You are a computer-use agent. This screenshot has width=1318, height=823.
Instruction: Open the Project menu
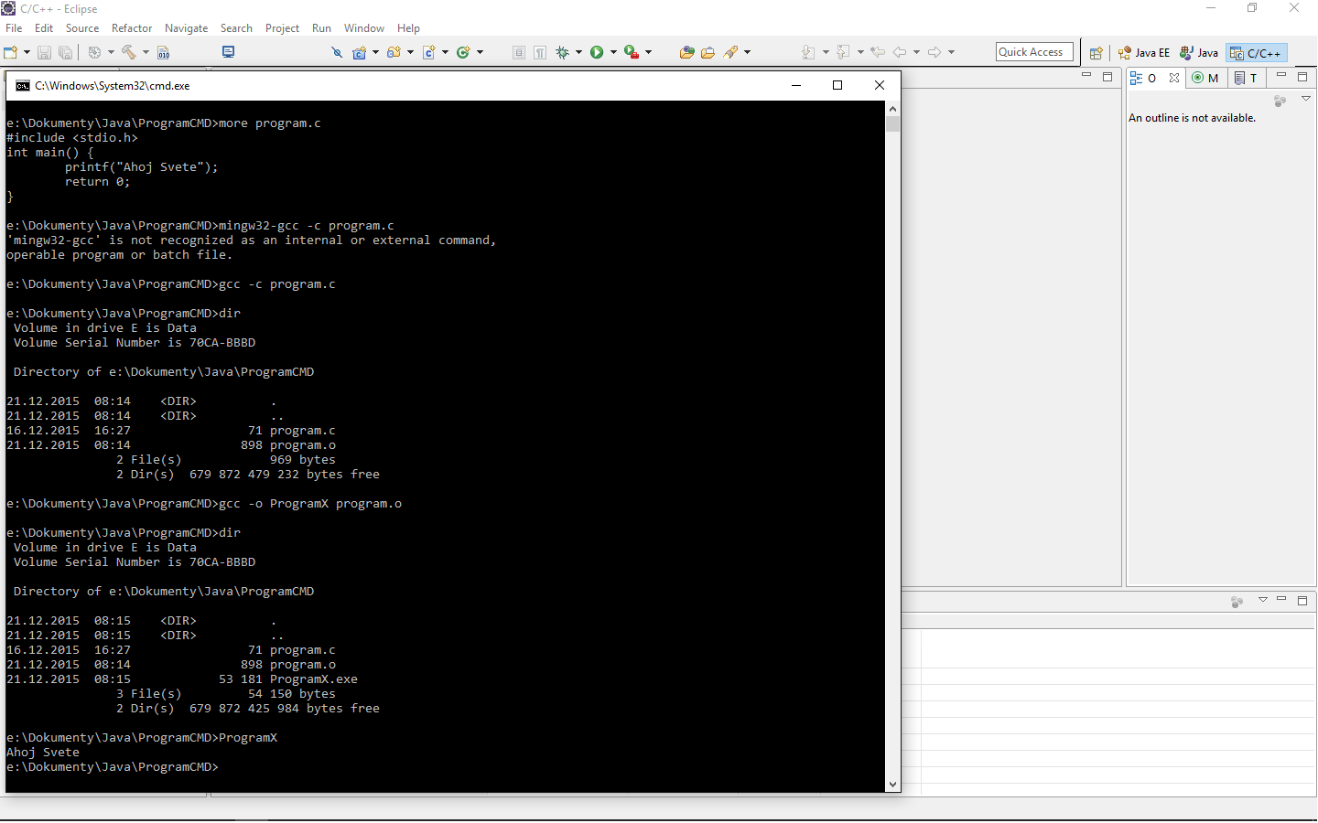coord(282,27)
